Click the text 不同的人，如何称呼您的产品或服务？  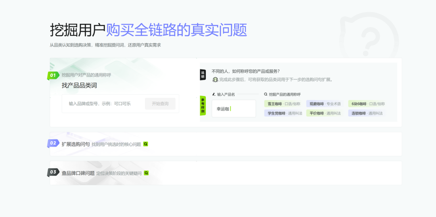[x=245, y=71]
